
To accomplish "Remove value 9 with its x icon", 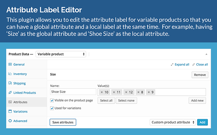I will pyautogui.click(x=149, y=92).
